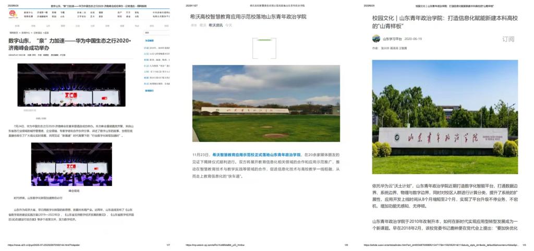Click the empty image placeholder box above campus photo
The width and height of the screenshot is (534, 251).
coord(263,48)
